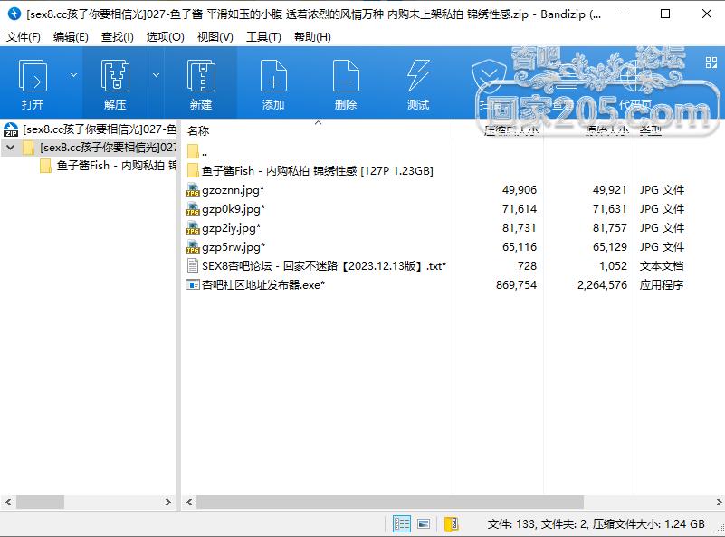
Task: Expand the dropdown arrow beside Open (打开)
Action: pos(70,75)
